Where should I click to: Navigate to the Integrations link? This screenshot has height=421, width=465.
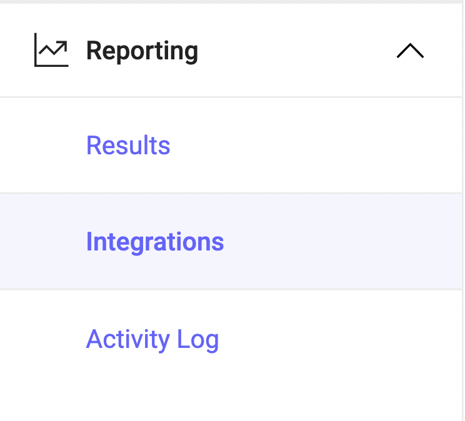(x=155, y=242)
